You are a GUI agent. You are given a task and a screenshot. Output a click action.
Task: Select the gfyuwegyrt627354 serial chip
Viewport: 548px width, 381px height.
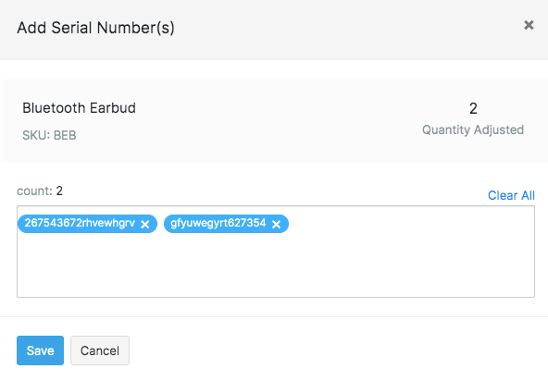[x=218, y=223]
